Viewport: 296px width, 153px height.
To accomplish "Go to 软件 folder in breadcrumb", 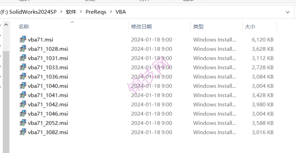I will pyautogui.click(x=71, y=12).
